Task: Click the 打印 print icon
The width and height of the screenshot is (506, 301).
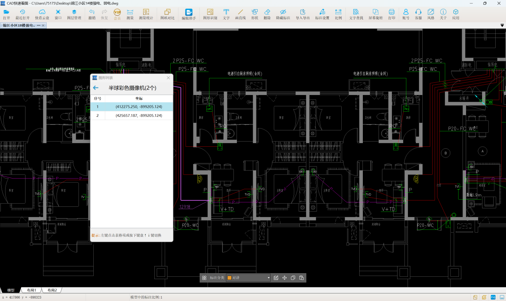Action: [392, 15]
